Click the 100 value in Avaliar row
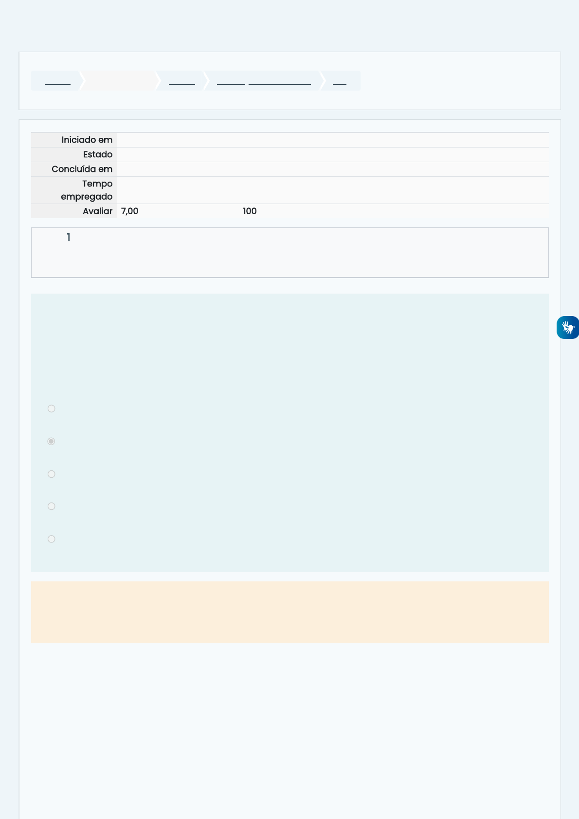The width and height of the screenshot is (579, 819). coord(250,211)
